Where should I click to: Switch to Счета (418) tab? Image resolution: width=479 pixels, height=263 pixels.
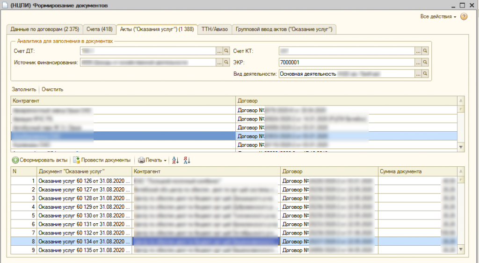(x=99, y=29)
